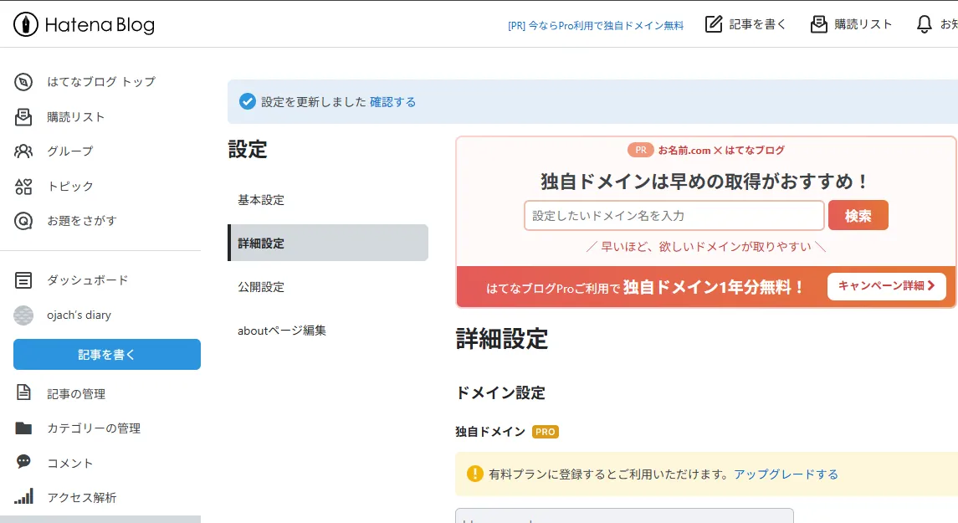Viewport: 958px width, 523px height.
Task: Click the 確認する link in notification
Action: (x=393, y=102)
